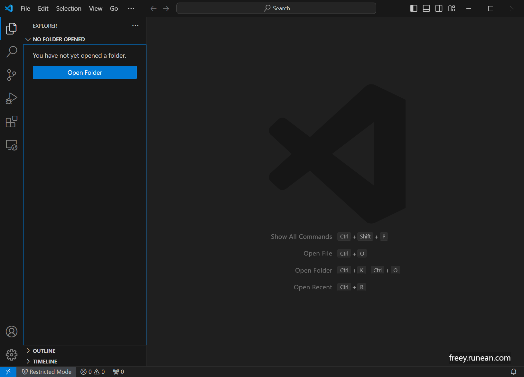
Task: Open the Run and Debug view
Action: 12,98
